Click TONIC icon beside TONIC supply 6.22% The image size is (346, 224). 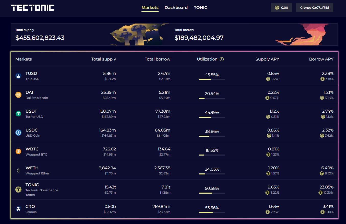[268, 193]
